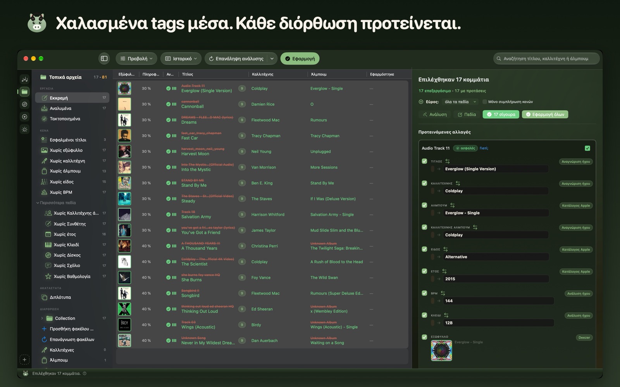Click Εφαρμογή όλων button
The width and height of the screenshot is (620, 387).
click(x=545, y=115)
